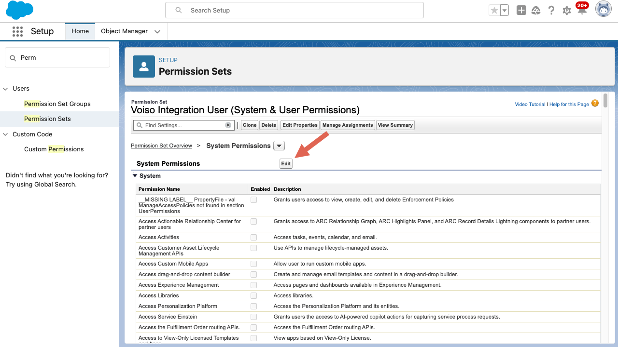
Task: Toggle Access drag-and-drop content builder checkbox
Action: (x=253, y=275)
